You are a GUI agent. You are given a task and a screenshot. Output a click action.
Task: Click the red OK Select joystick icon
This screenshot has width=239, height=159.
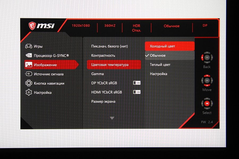pyautogui.click(x=207, y=103)
